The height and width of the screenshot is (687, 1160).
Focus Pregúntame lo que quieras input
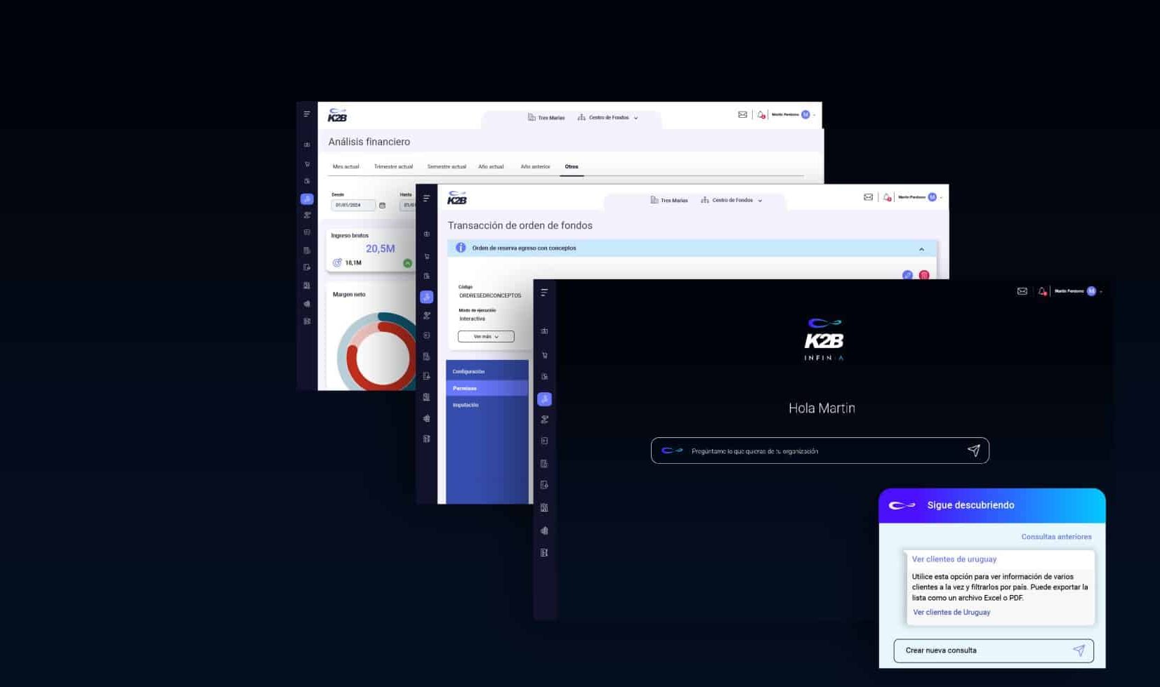819,451
